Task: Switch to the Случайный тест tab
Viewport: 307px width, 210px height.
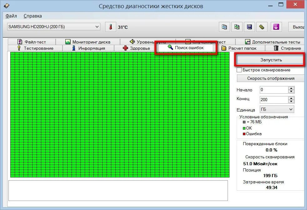Action: pos(206,42)
